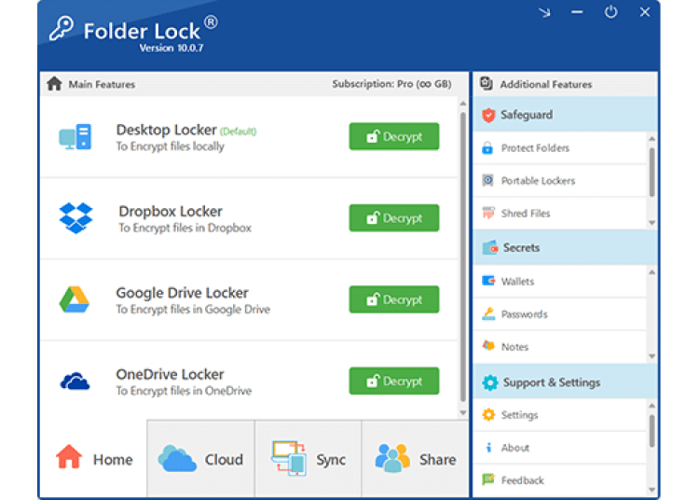Image resolution: width=699 pixels, height=500 pixels.
Task: Open the Notes item in Secrets
Action: [x=514, y=347]
